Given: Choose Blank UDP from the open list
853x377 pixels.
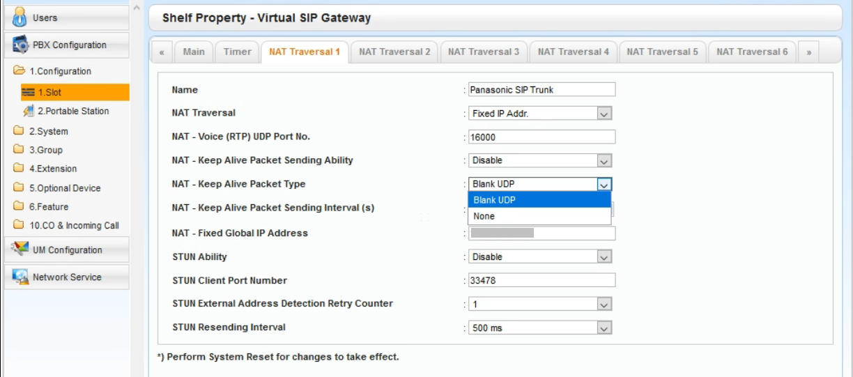Looking at the screenshot, I should pos(539,200).
